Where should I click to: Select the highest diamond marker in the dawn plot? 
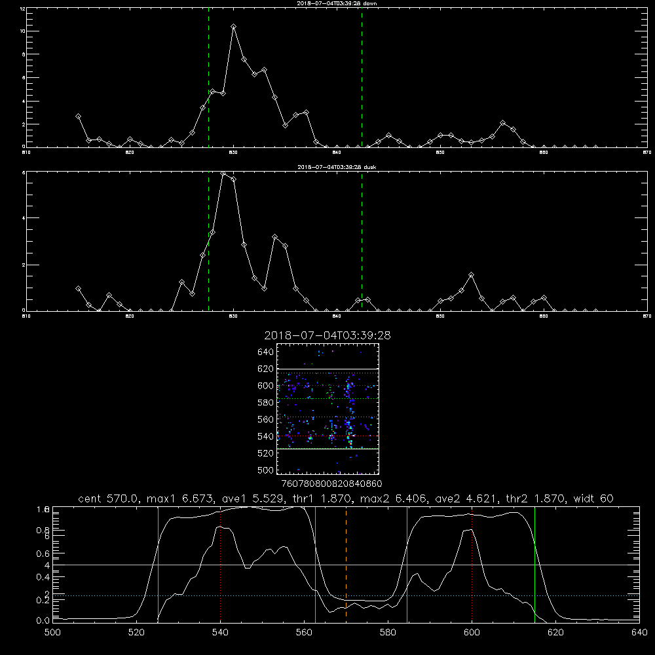click(x=234, y=27)
